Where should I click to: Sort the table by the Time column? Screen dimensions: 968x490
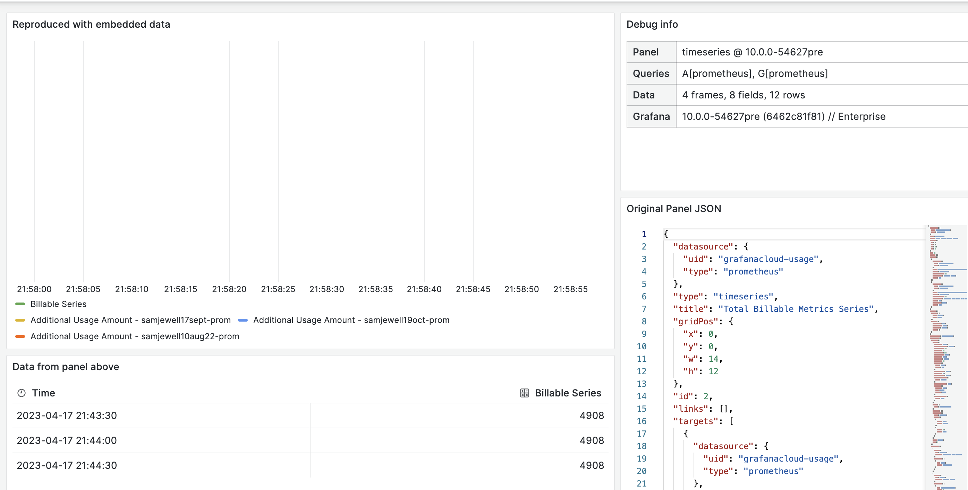pyautogui.click(x=43, y=393)
